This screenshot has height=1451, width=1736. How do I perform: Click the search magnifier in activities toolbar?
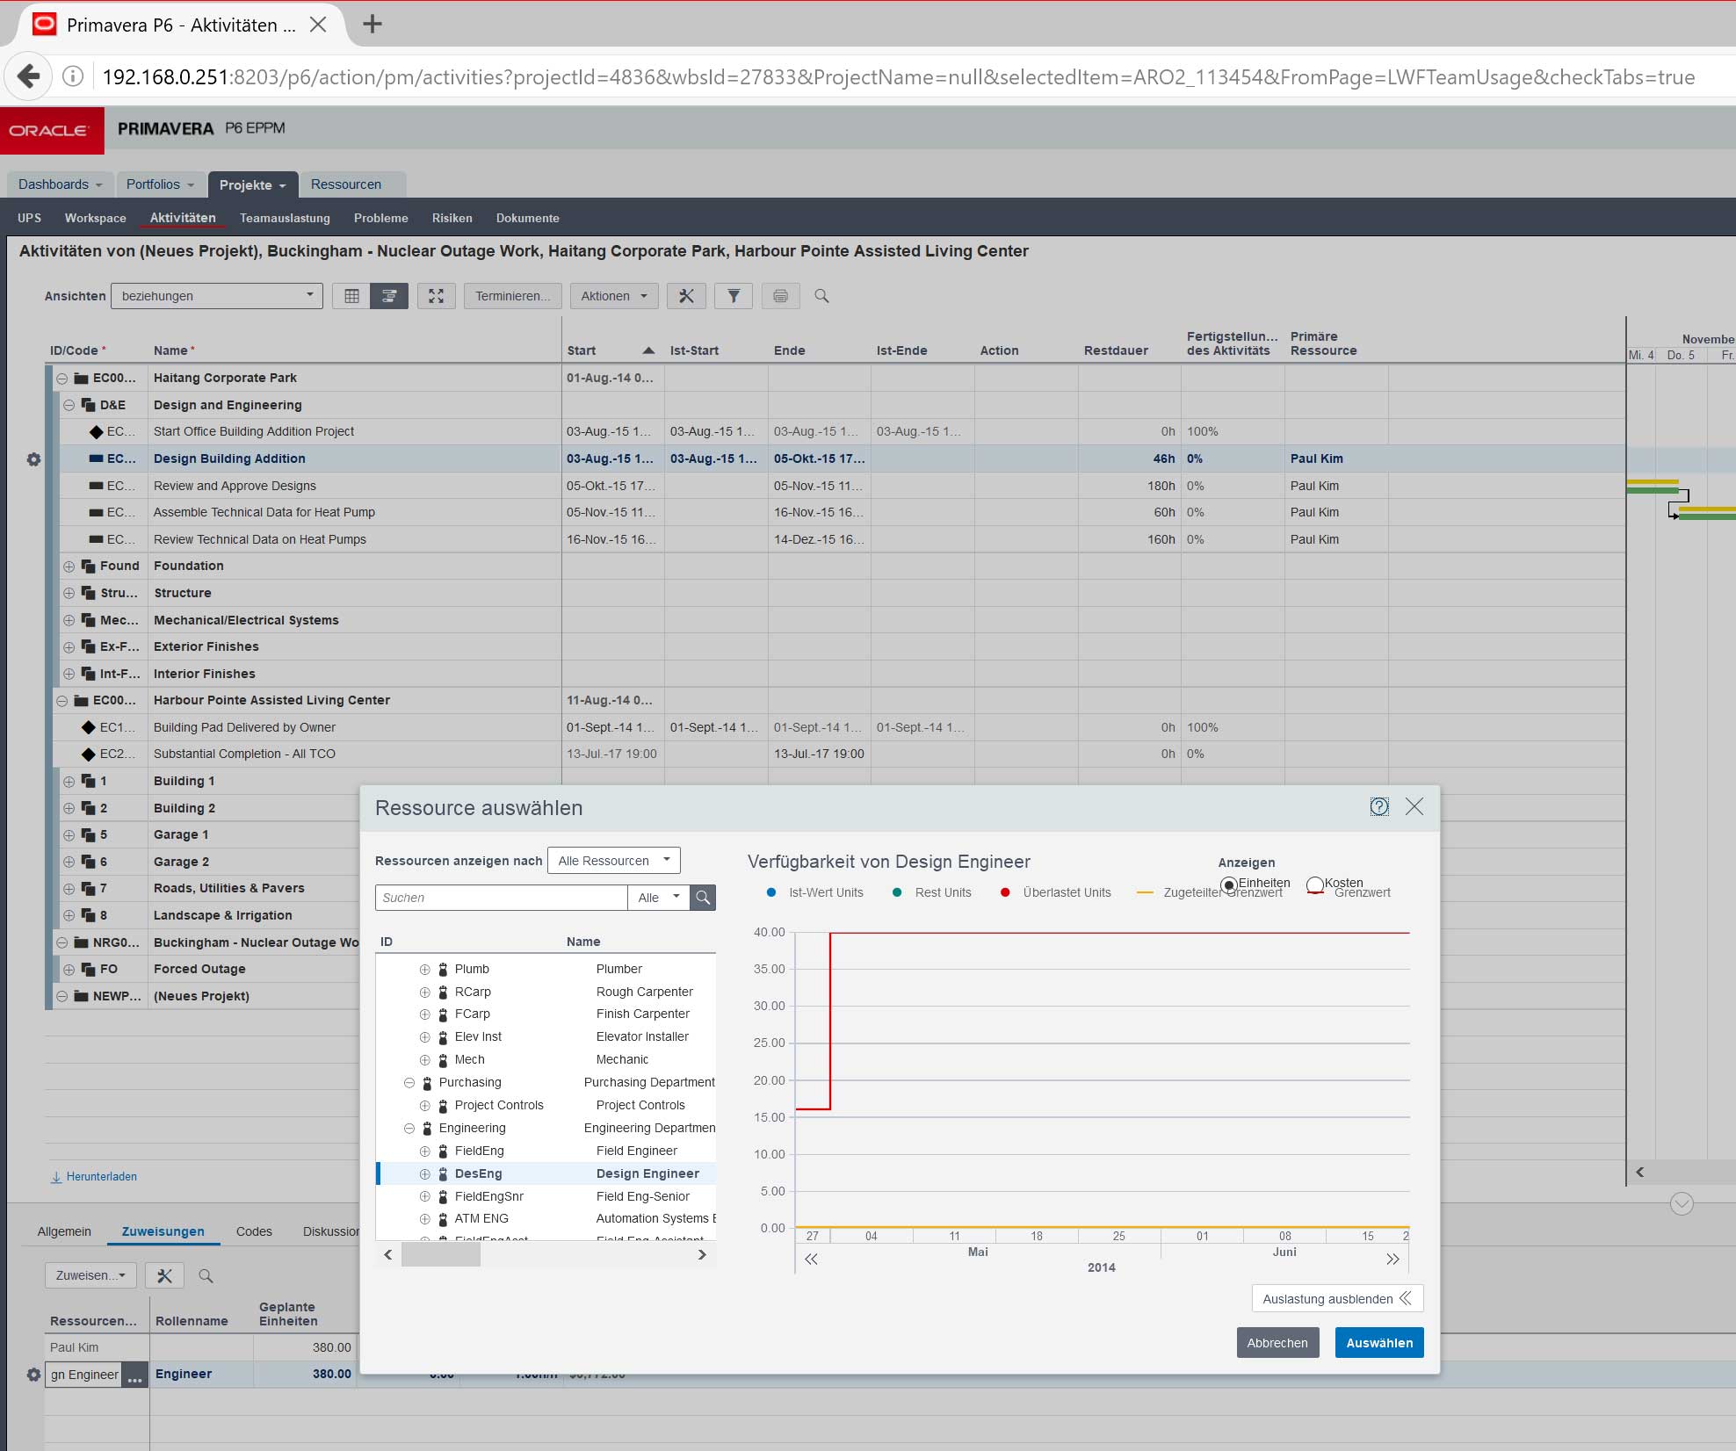pos(821,296)
